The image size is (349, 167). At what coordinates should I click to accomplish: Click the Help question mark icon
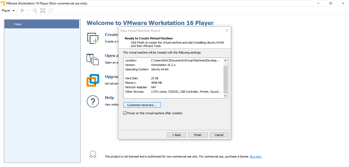93,101
